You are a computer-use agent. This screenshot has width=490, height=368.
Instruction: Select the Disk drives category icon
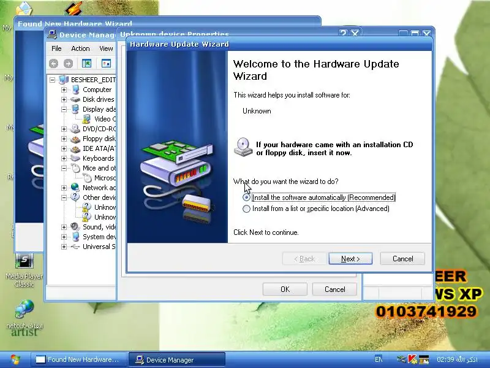(x=75, y=99)
